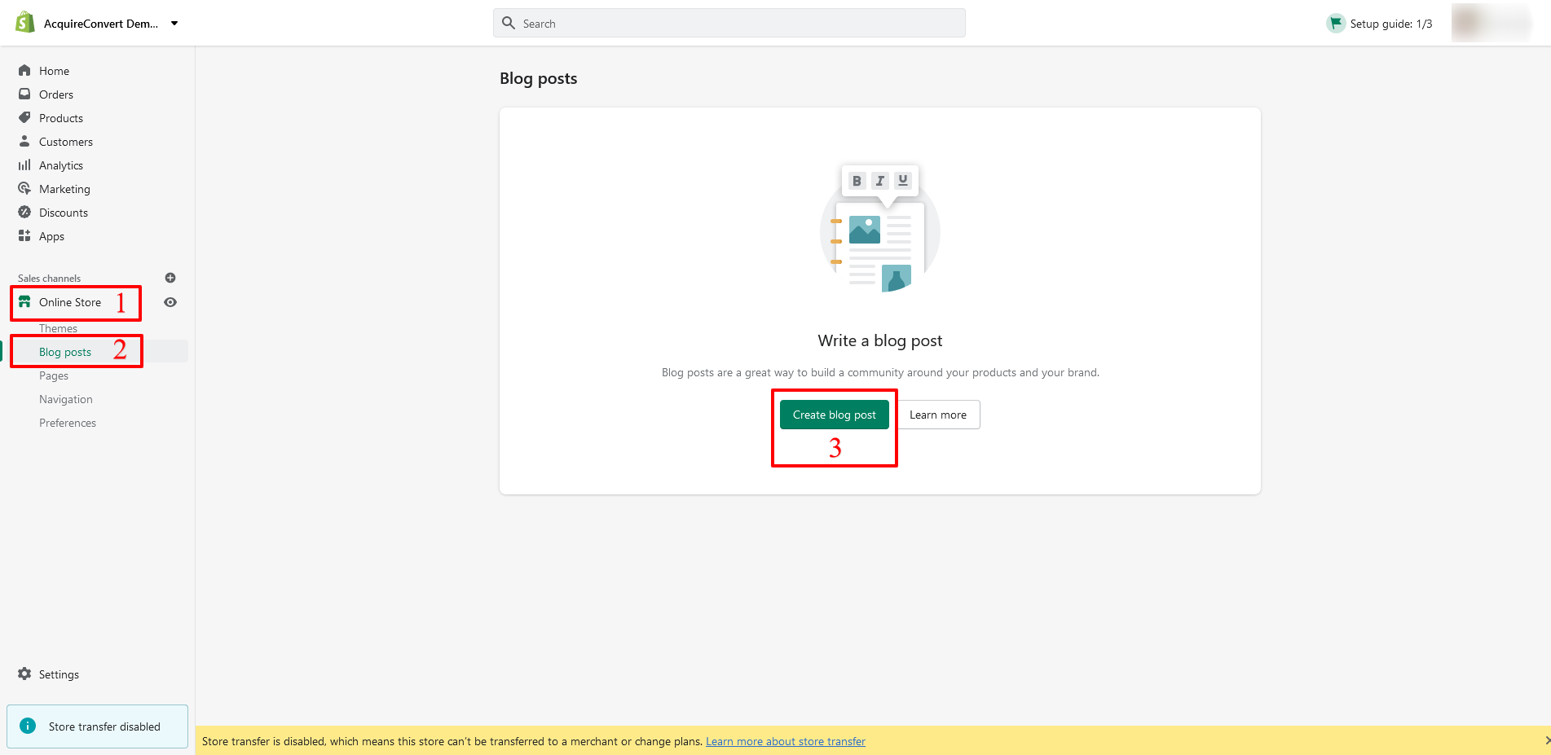This screenshot has width=1551, height=755.
Task: Click the Discounts percent icon
Action: [x=24, y=213]
